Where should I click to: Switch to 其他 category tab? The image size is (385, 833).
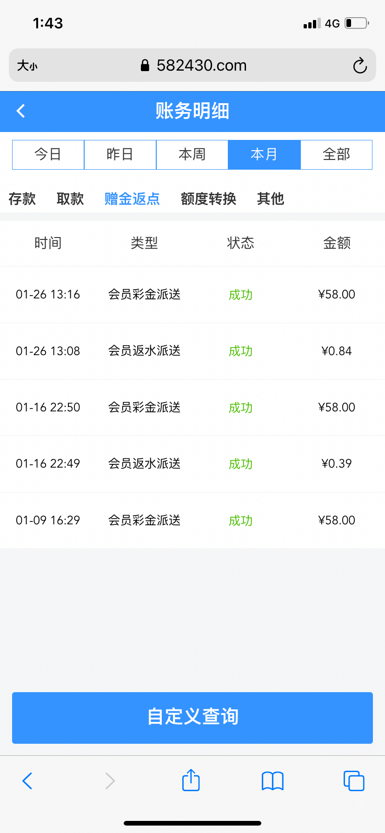point(270,199)
